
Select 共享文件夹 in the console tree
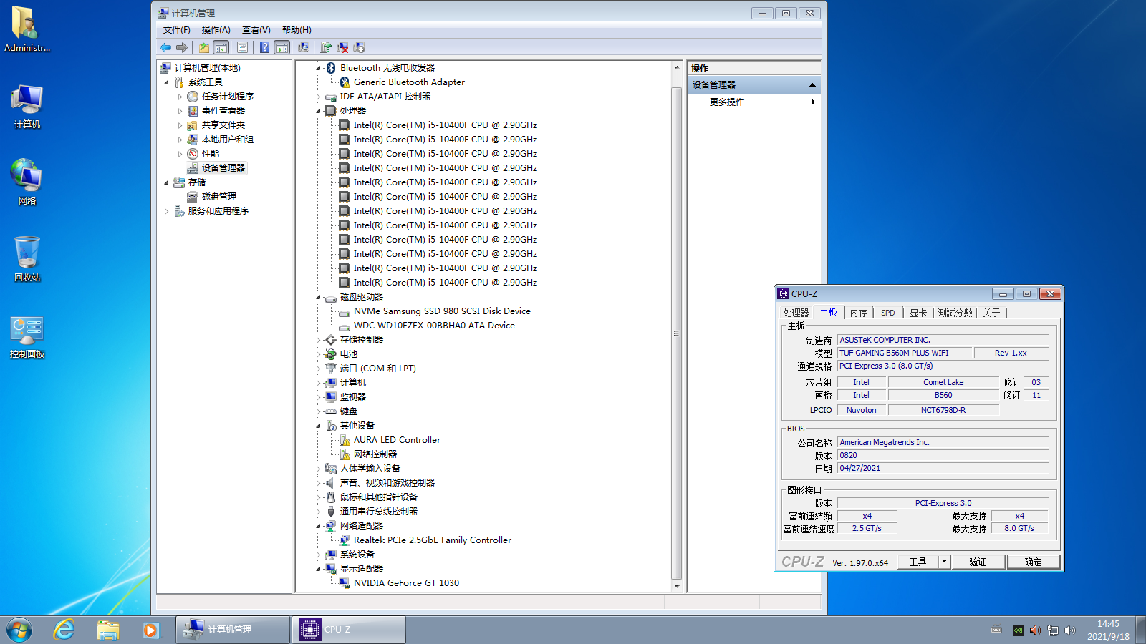click(x=223, y=125)
